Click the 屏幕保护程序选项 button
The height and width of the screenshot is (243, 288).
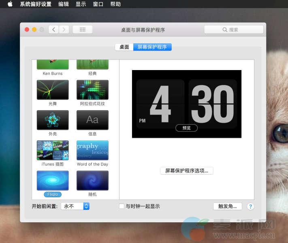tap(187, 171)
